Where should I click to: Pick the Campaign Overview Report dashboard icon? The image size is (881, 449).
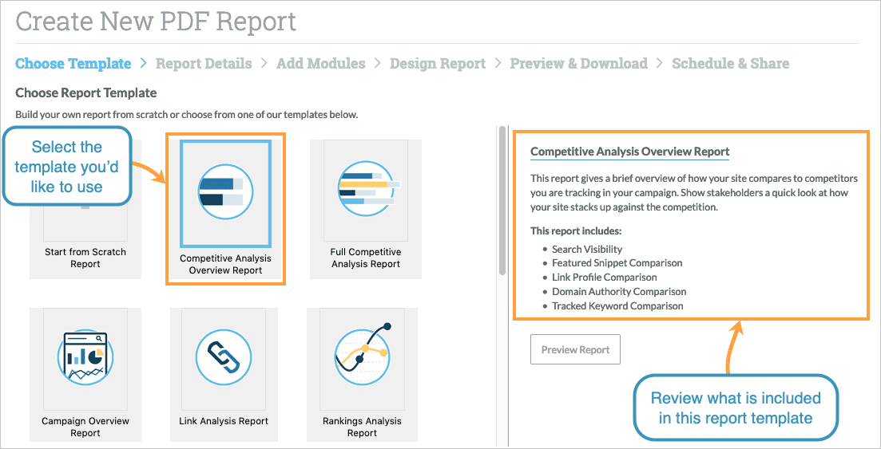coord(85,358)
